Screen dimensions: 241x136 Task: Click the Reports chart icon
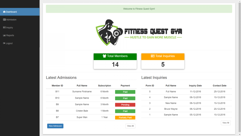pyautogui.click(x=4, y=35)
